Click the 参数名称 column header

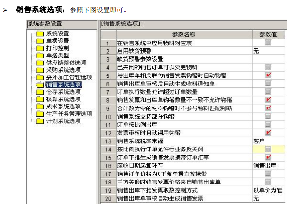click(183, 35)
